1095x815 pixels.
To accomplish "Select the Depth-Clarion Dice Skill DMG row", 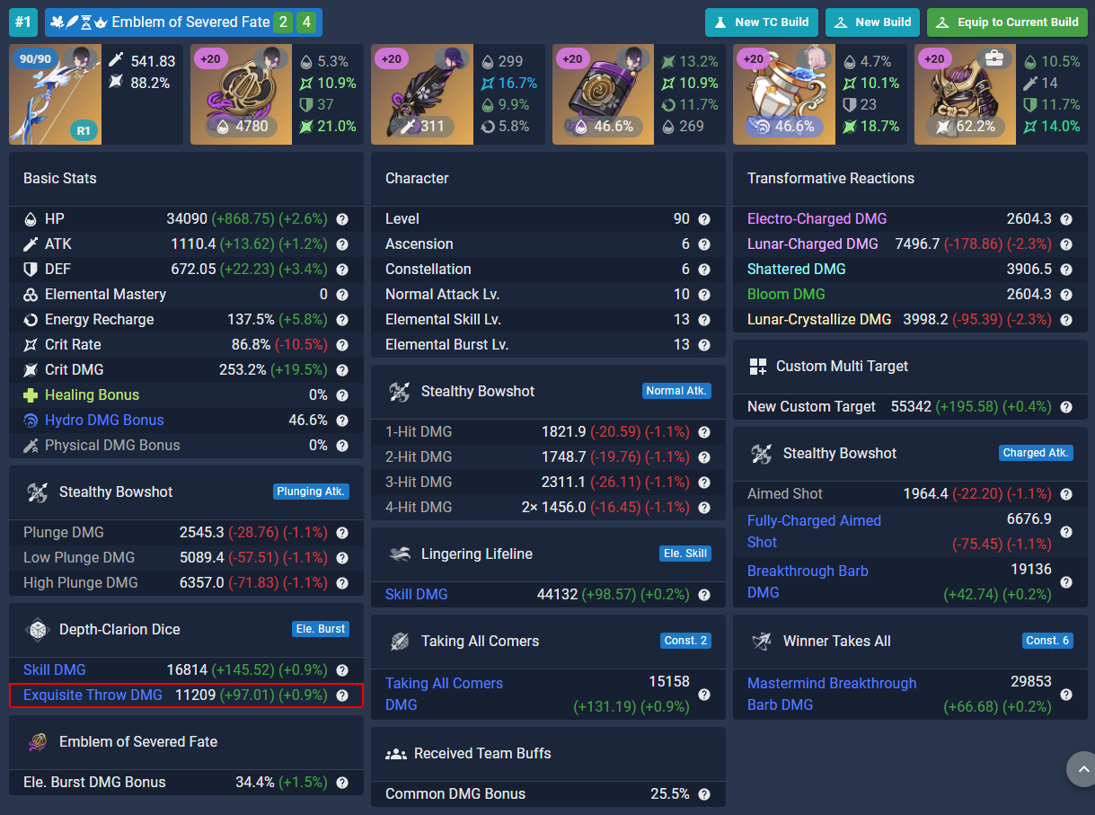I will pyautogui.click(x=186, y=670).
